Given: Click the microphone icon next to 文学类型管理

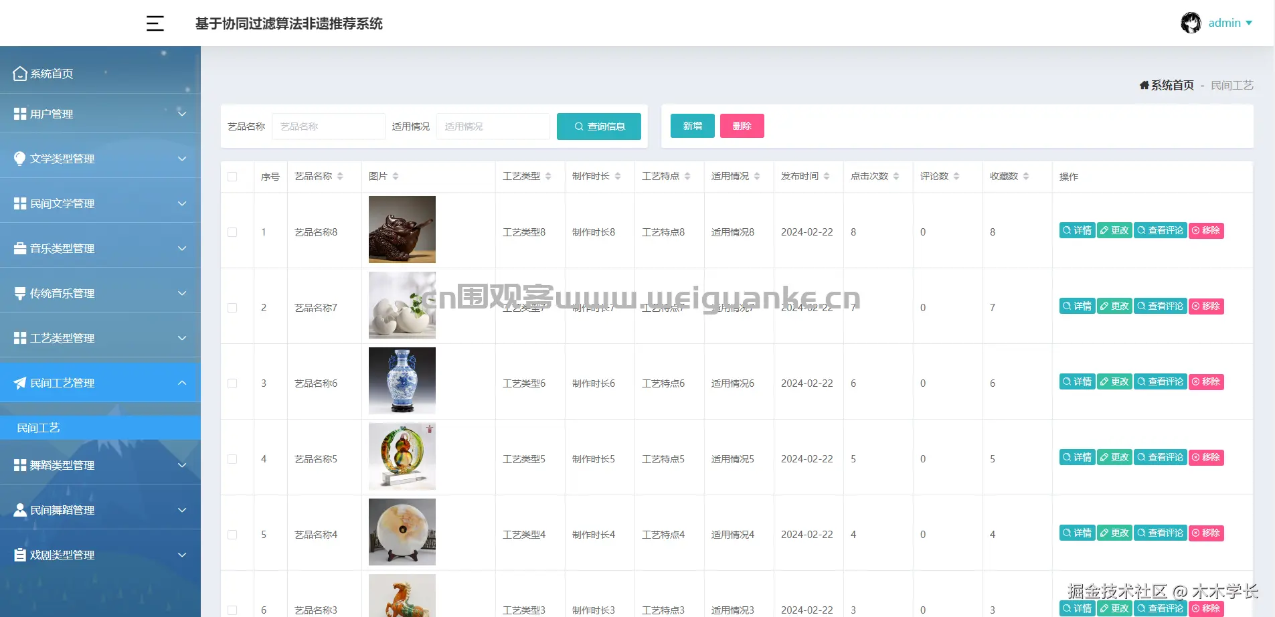Looking at the screenshot, I should pos(19,158).
